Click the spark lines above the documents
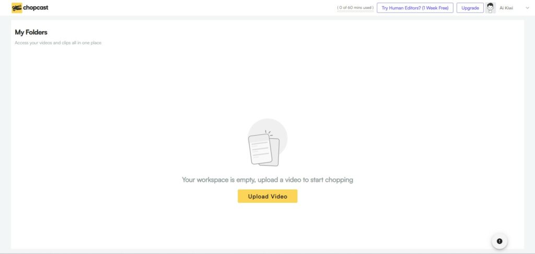 pyautogui.click(x=268, y=133)
